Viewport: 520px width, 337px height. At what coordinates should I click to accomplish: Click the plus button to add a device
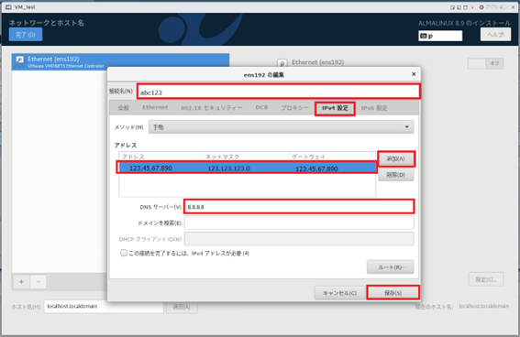click(21, 282)
